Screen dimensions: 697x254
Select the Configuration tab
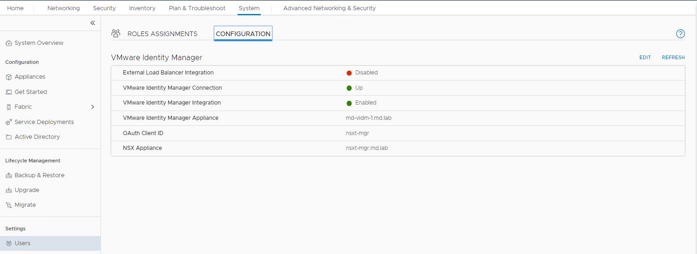(x=243, y=34)
